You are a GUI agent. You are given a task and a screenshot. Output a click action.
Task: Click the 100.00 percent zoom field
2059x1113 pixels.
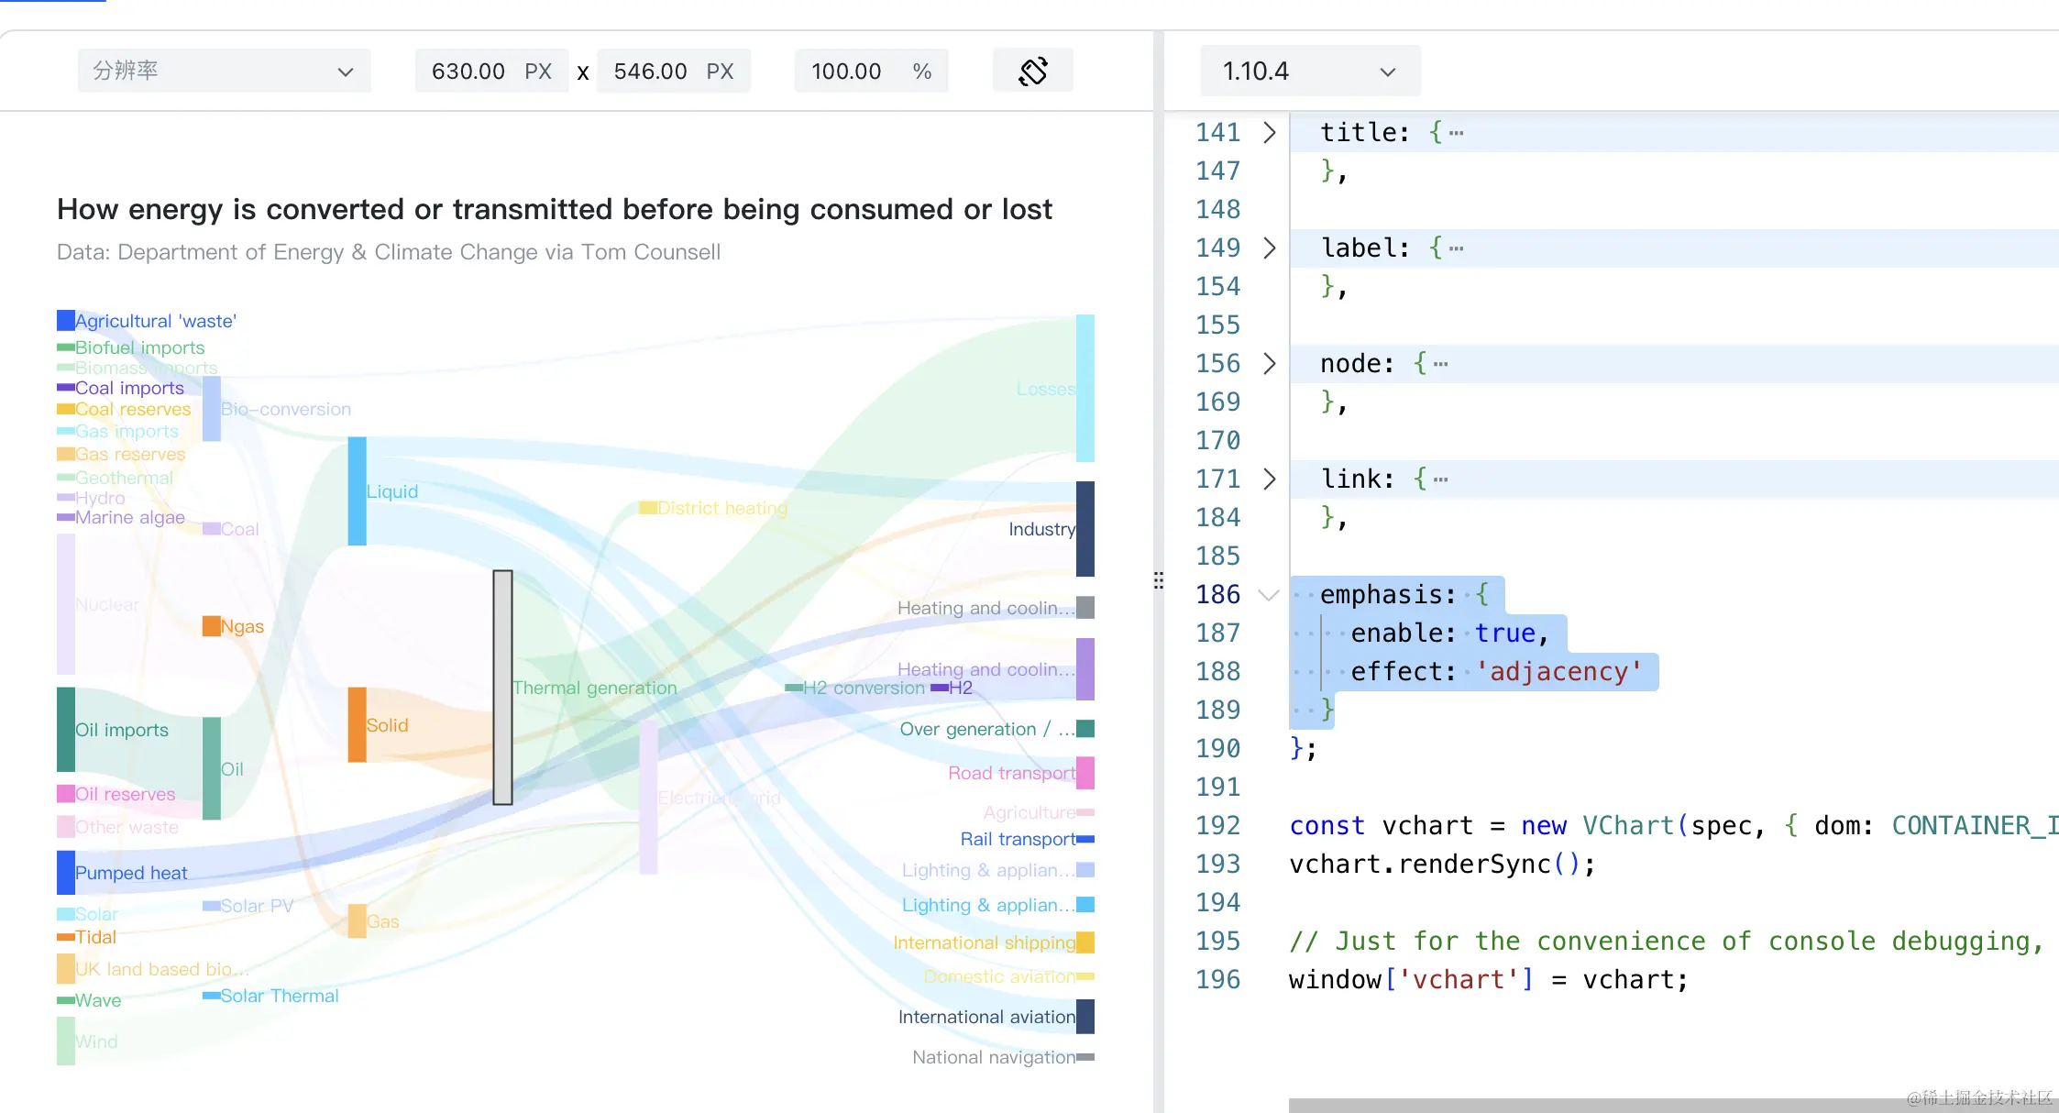click(x=847, y=71)
